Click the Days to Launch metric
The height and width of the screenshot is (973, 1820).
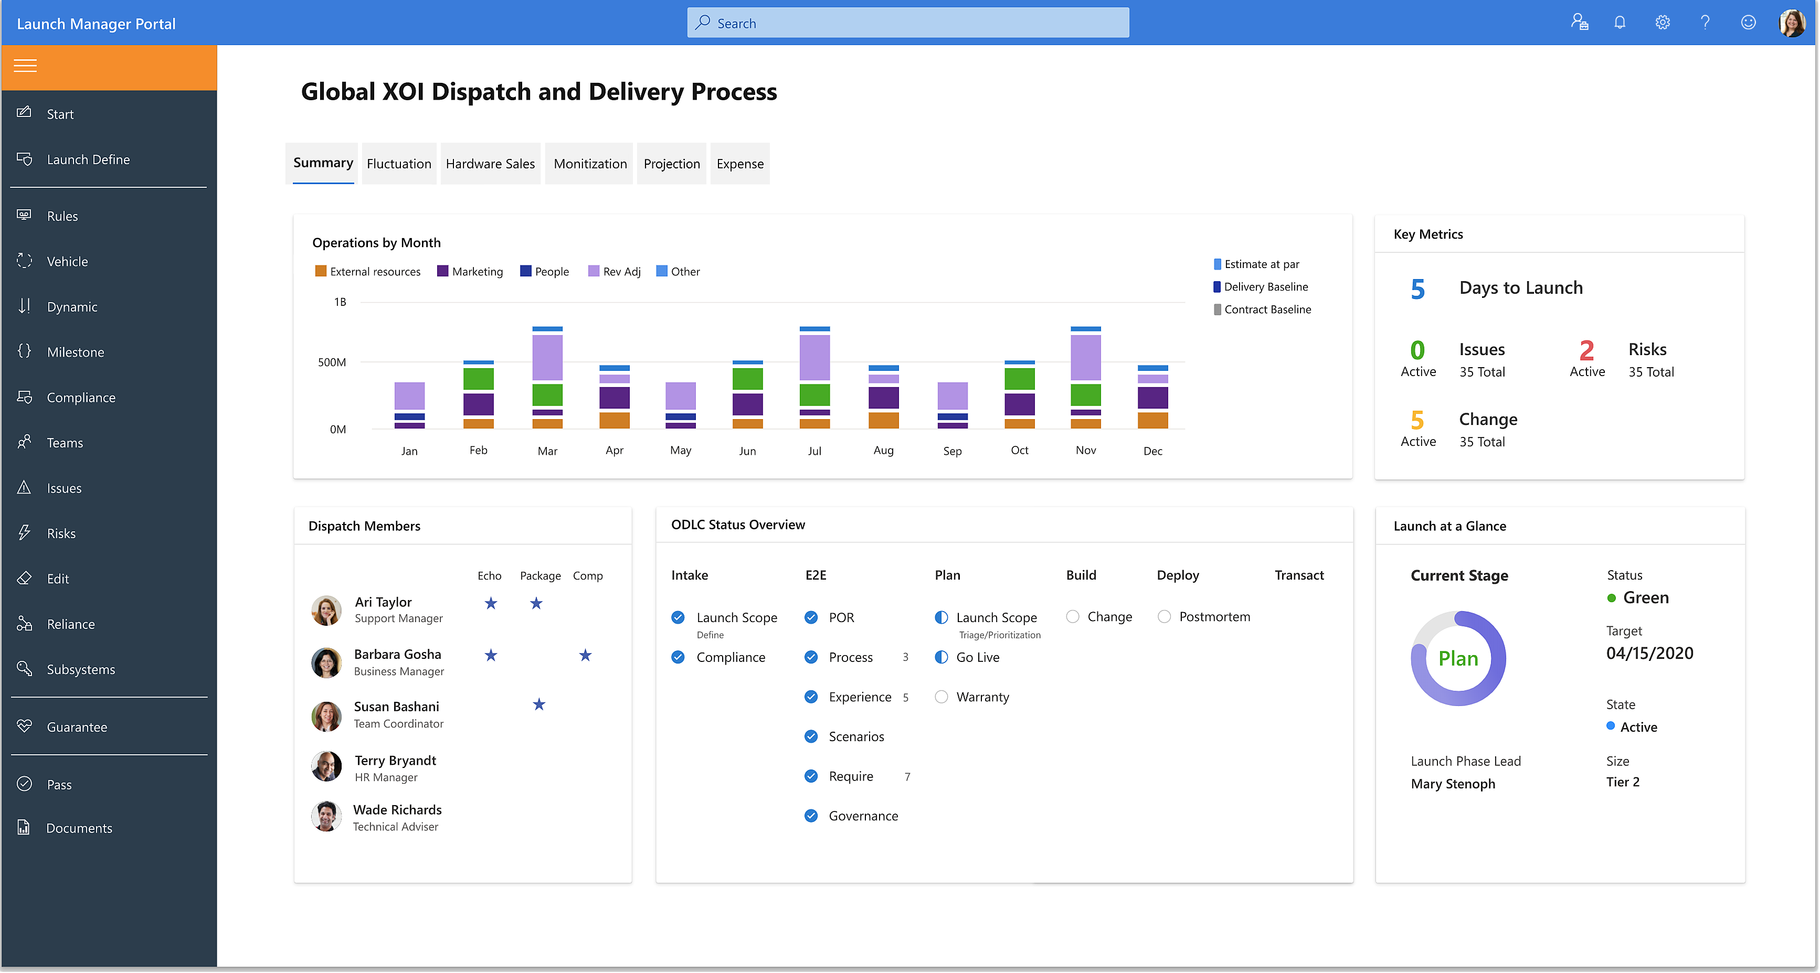pos(1496,288)
